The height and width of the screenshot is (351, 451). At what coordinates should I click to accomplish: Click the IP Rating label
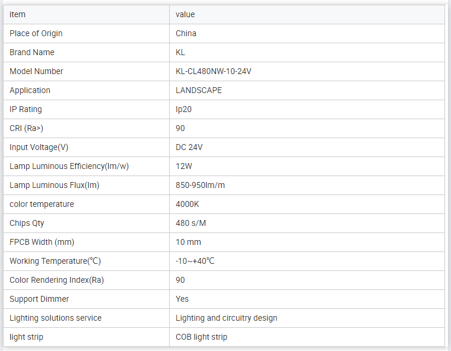[x=26, y=109]
